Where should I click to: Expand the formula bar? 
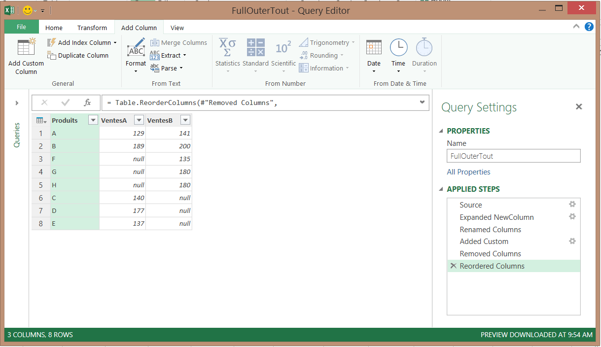422,103
